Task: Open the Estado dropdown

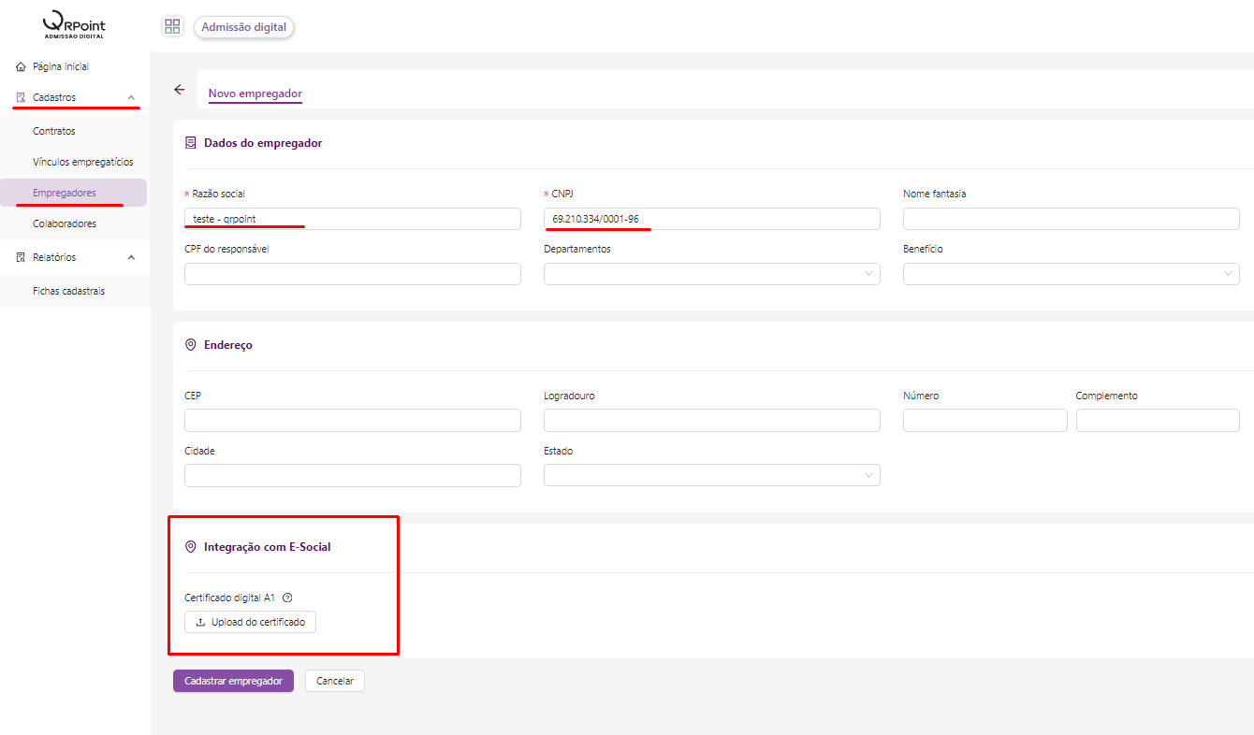Action: click(711, 475)
